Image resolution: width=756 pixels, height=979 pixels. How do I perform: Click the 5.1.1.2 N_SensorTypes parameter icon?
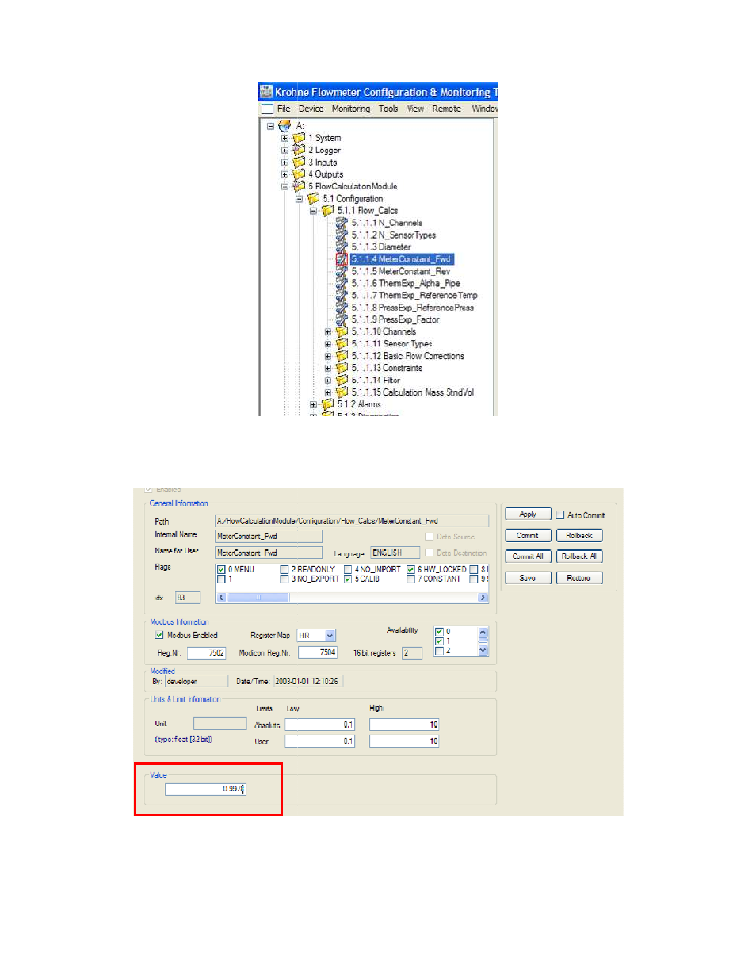click(x=342, y=235)
